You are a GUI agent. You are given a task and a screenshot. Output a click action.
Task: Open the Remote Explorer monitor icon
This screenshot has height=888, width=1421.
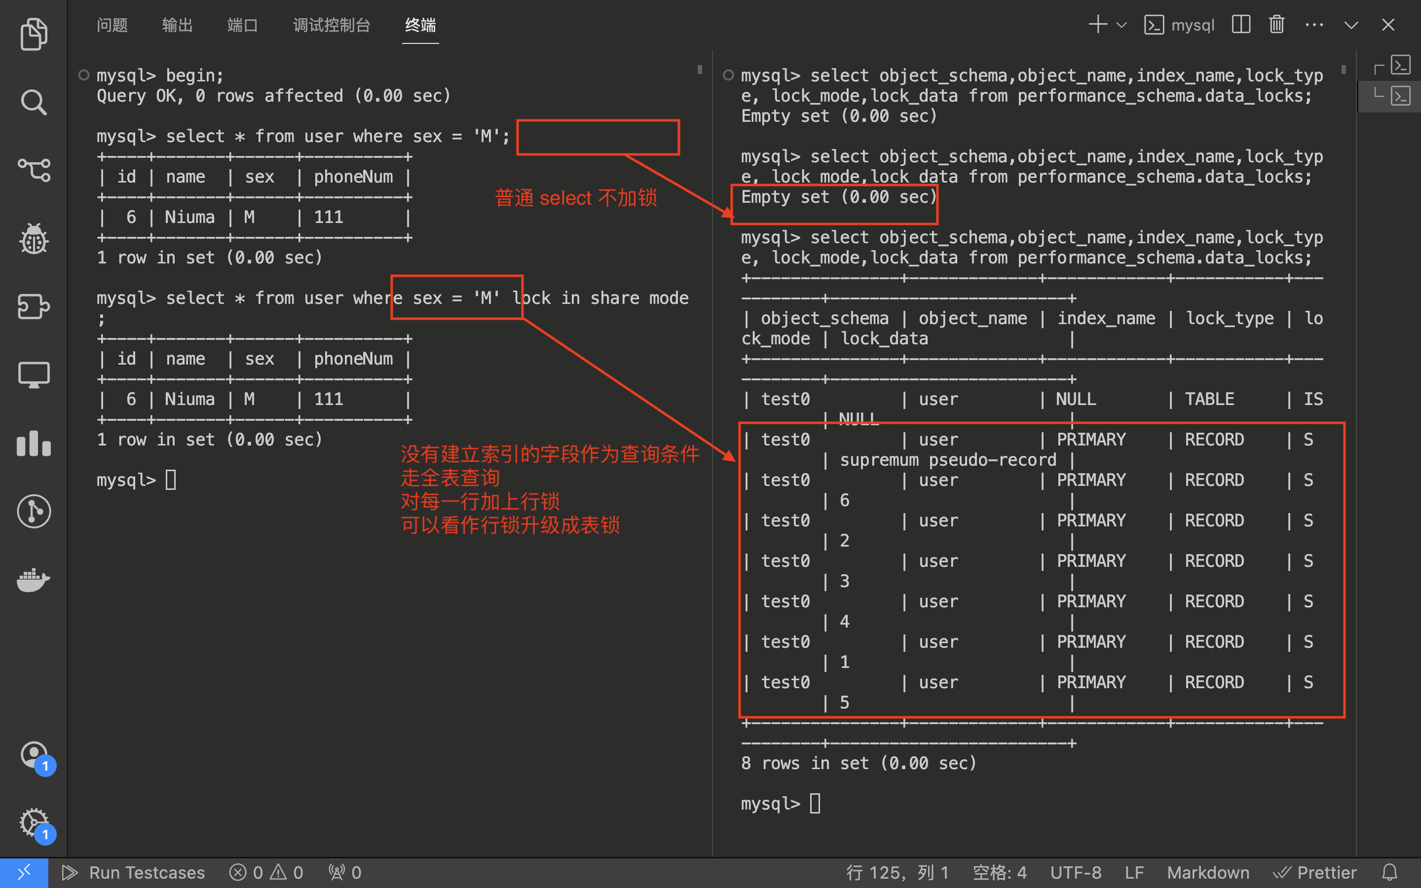click(34, 375)
